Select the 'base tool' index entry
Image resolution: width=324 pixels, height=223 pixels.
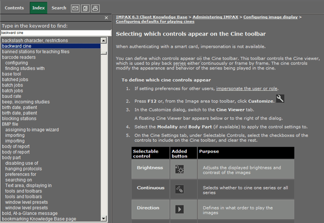[11, 74]
